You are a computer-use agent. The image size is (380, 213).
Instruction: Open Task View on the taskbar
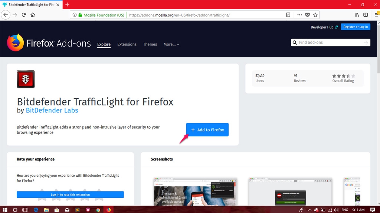pyautogui.click(x=25, y=210)
